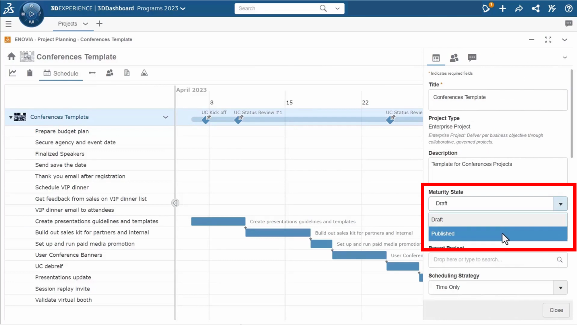Open the Schedule calendar view
This screenshot has width=577, height=325.
tap(61, 73)
